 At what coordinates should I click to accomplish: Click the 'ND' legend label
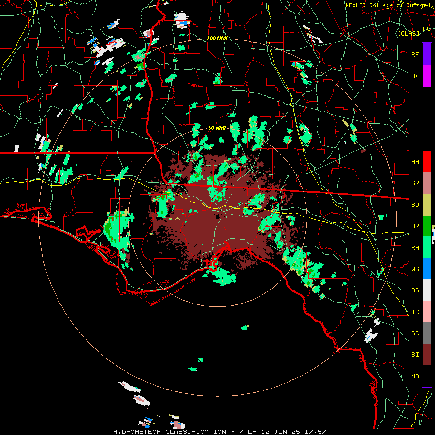[x=415, y=377]
